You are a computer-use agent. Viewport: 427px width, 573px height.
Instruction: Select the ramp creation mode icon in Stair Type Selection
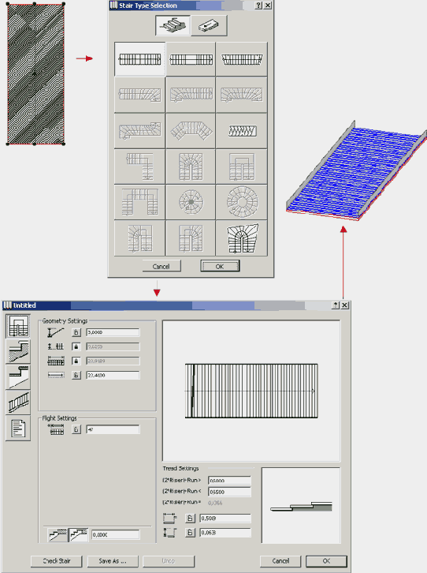(209, 25)
